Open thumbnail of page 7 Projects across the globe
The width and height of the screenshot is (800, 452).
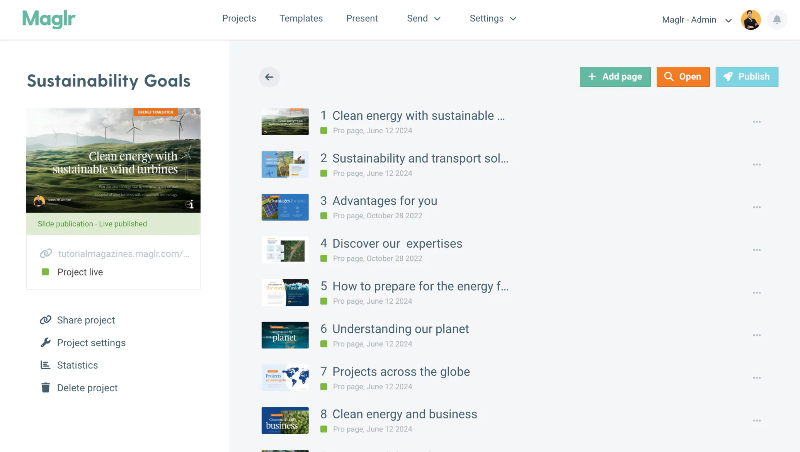click(285, 378)
